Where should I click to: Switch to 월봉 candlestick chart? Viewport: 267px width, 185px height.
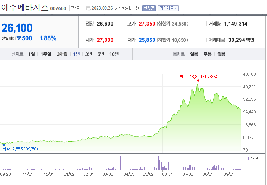221,54
